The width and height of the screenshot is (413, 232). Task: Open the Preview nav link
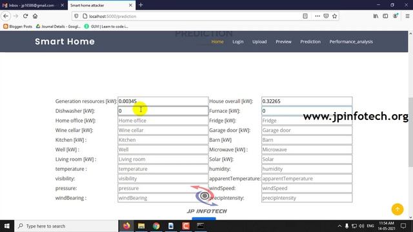tap(283, 41)
